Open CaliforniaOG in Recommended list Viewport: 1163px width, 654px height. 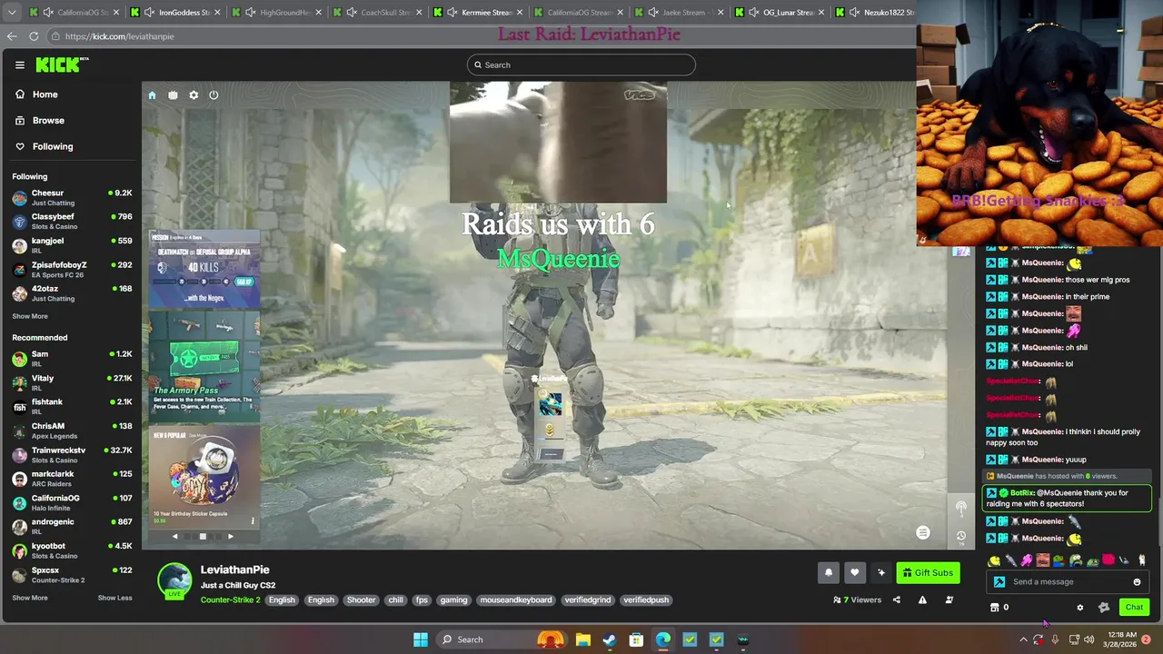[x=72, y=502]
